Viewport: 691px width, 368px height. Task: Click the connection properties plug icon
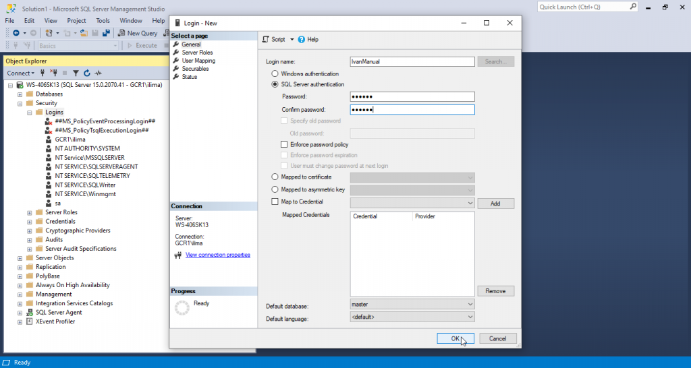tap(178, 255)
